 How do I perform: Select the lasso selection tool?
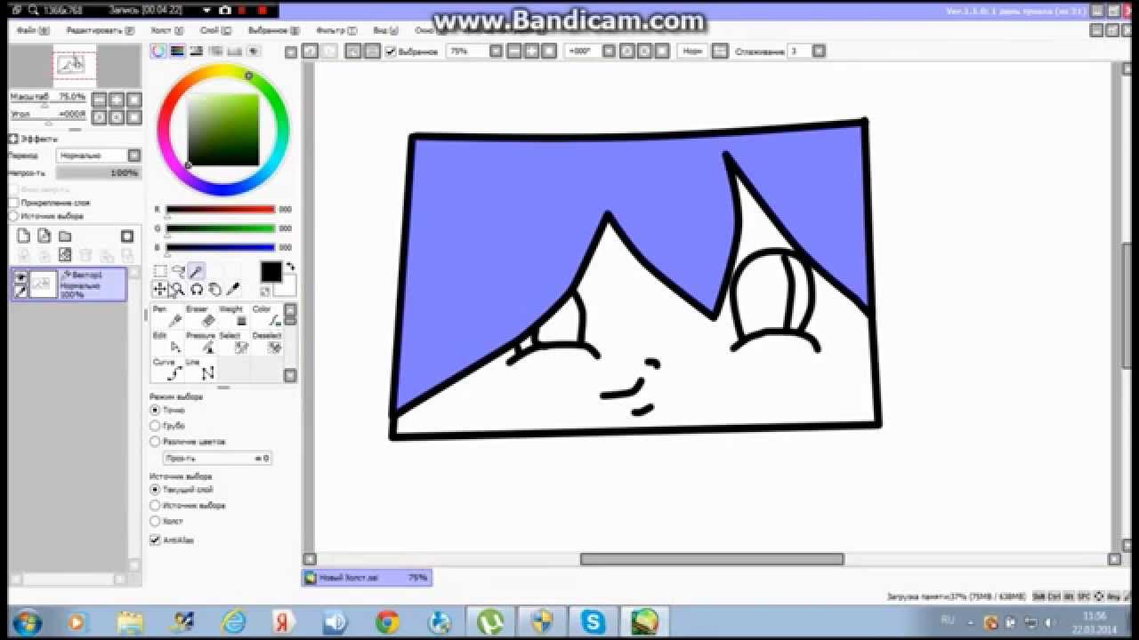(x=178, y=271)
